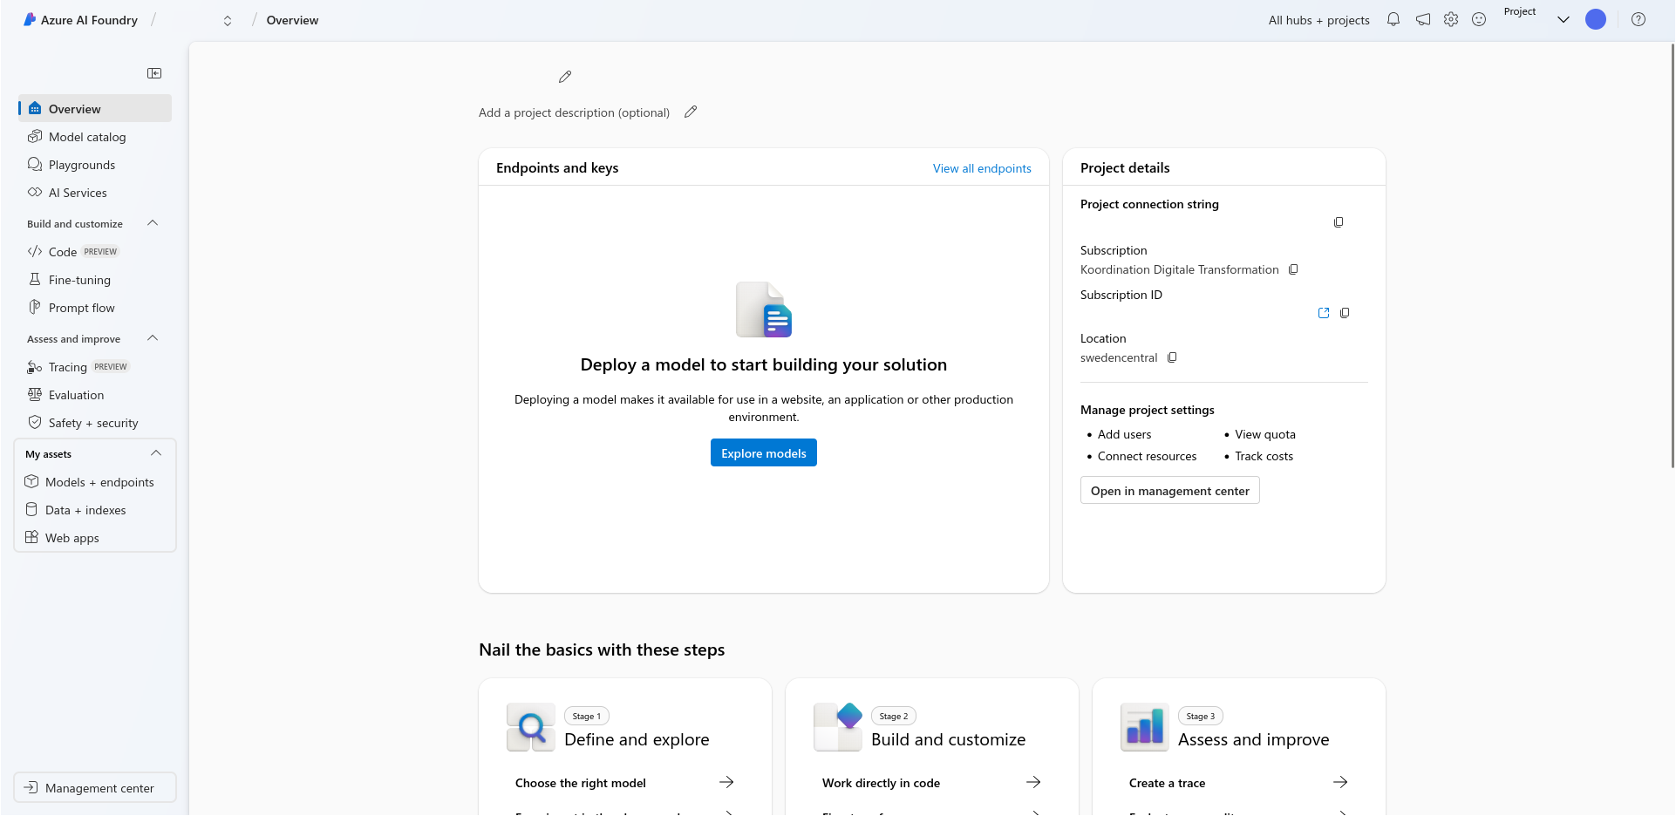Screen dimensions: 1676x816
Task: Click the Assess and improve stage icon
Action: (x=1144, y=727)
